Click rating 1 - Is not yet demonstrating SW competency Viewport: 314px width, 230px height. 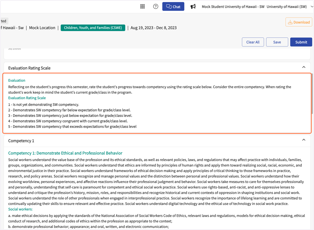coord(43,105)
